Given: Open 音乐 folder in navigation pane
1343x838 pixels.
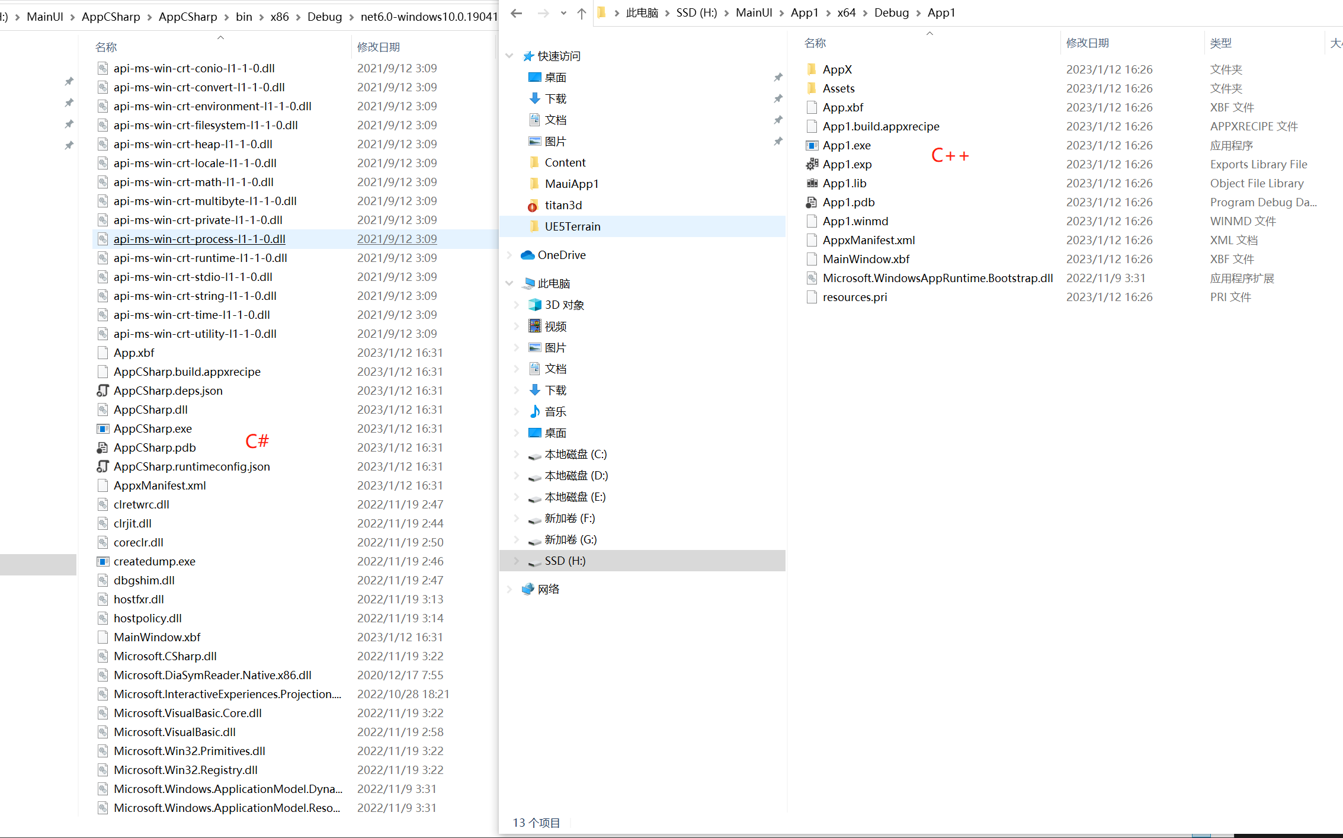Looking at the screenshot, I should click(x=556, y=411).
